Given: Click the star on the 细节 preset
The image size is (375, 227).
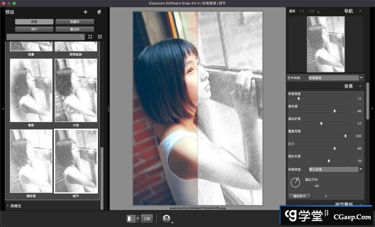Looking at the screenshot, I should [94, 133].
